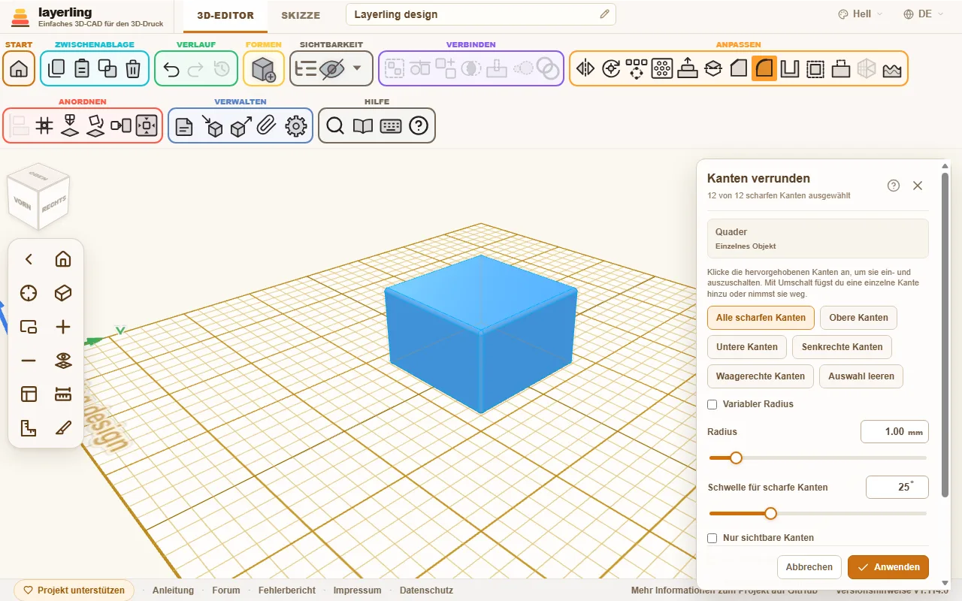
Task: Show keyboard shortcuts via keyboard icon
Action: pyautogui.click(x=391, y=125)
